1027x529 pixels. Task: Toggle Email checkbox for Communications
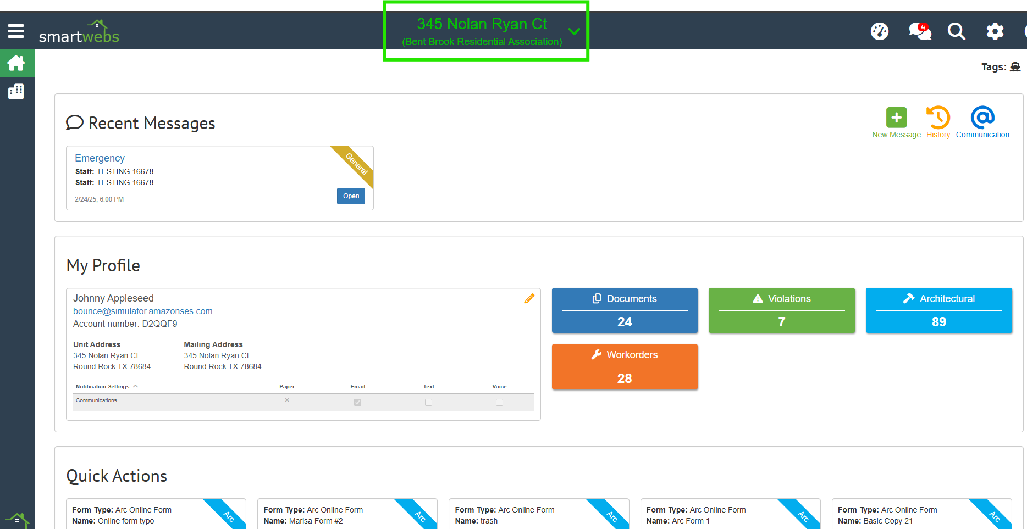pyautogui.click(x=358, y=403)
